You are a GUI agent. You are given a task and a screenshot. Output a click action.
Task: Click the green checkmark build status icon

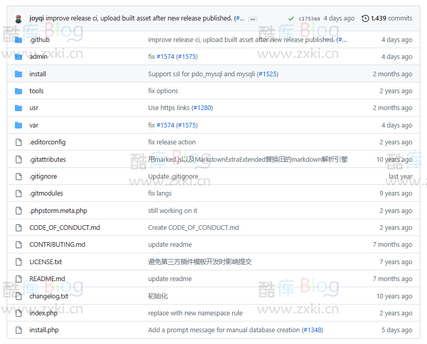(x=291, y=18)
